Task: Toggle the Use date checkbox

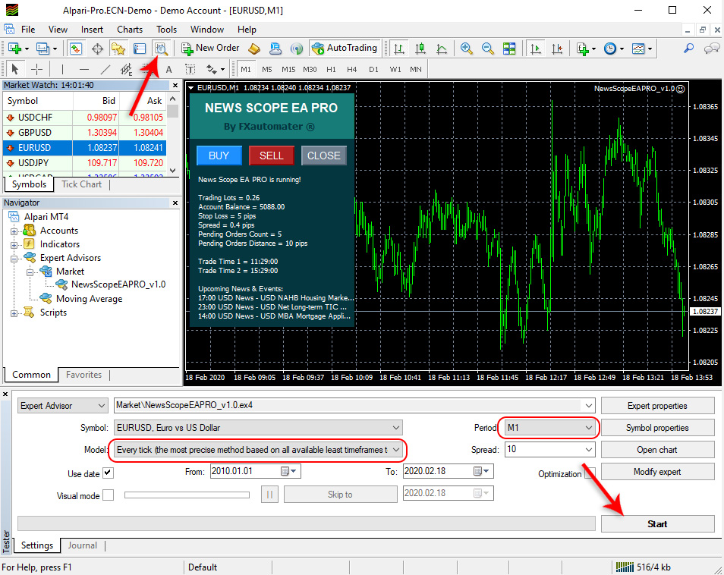Action: [x=108, y=473]
